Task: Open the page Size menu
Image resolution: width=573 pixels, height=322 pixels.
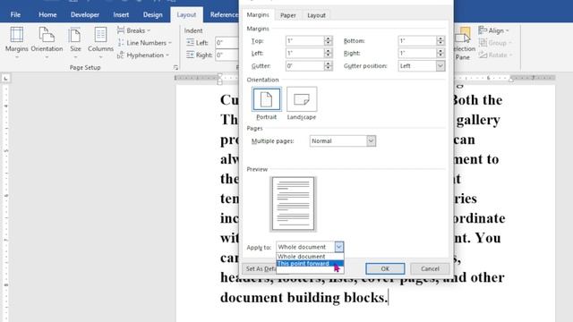Action: coord(75,42)
